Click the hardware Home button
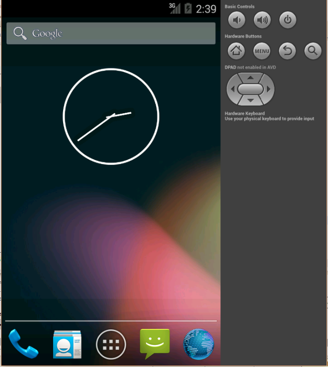This screenshot has height=367, width=328. (236, 51)
